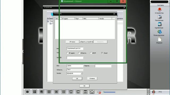Image resolution: width=170 pixels, height=95 pixels.
Task: Close the Устройства window
Action: click(x=124, y=8)
